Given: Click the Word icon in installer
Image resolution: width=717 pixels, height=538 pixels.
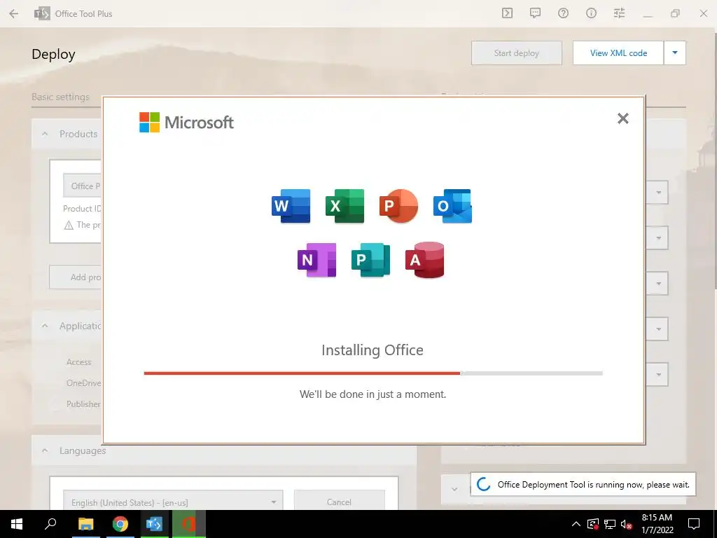Looking at the screenshot, I should [x=291, y=206].
